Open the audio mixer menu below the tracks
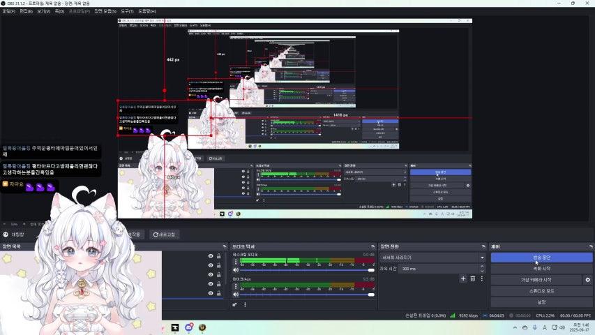 point(245,304)
